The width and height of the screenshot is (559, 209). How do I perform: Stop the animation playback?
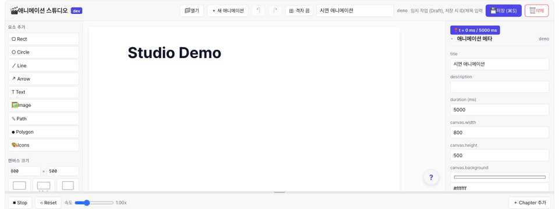pos(20,203)
